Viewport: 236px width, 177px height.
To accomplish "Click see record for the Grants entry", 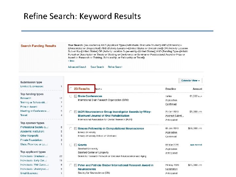I will [196, 145].
